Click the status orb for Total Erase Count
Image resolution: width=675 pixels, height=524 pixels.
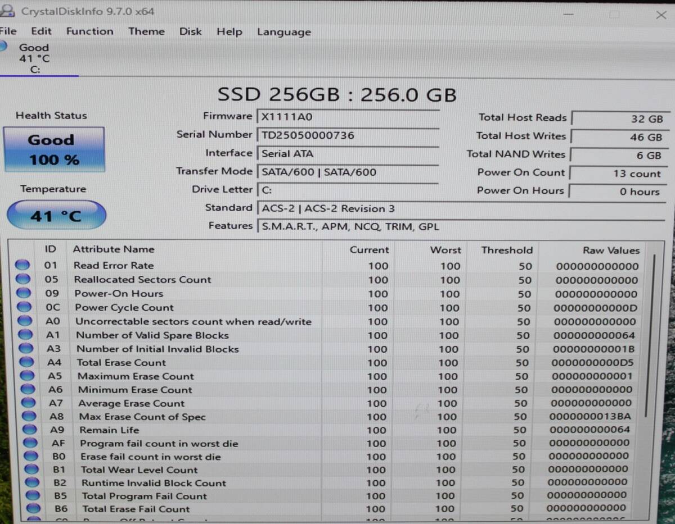pyautogui.click(x=26, y=362)
